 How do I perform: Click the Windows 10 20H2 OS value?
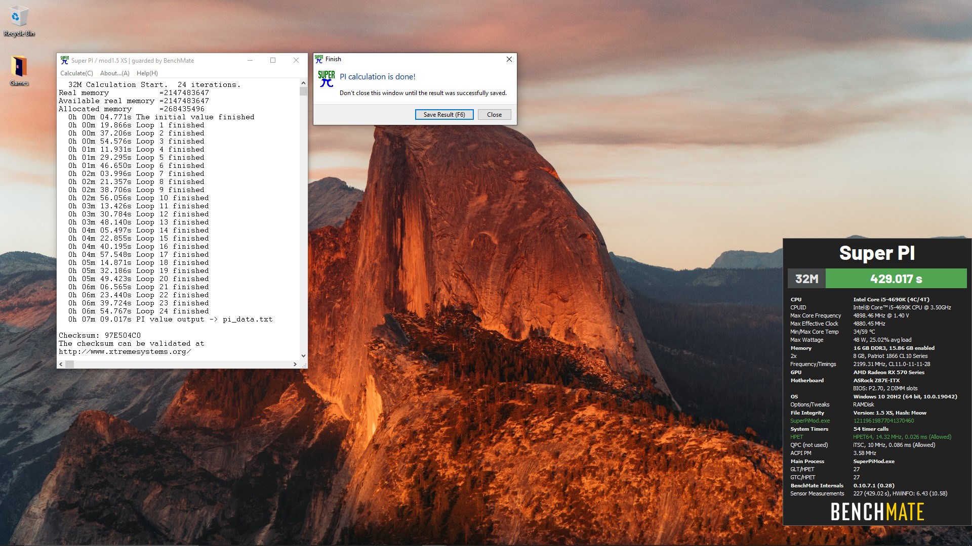point(905,396)
